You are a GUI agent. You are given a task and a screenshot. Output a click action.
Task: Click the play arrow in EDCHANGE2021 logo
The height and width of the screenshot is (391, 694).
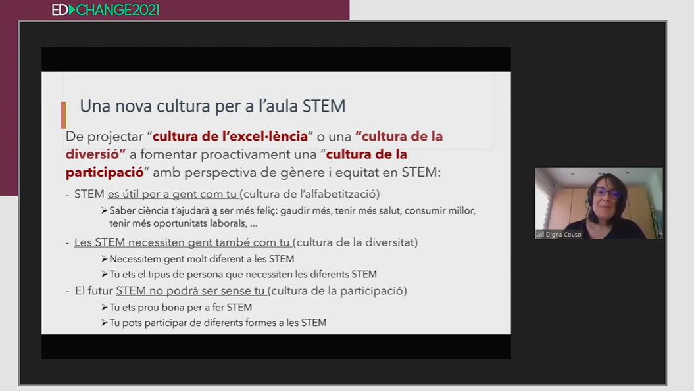pyautogui.click(x=72, y=10)
